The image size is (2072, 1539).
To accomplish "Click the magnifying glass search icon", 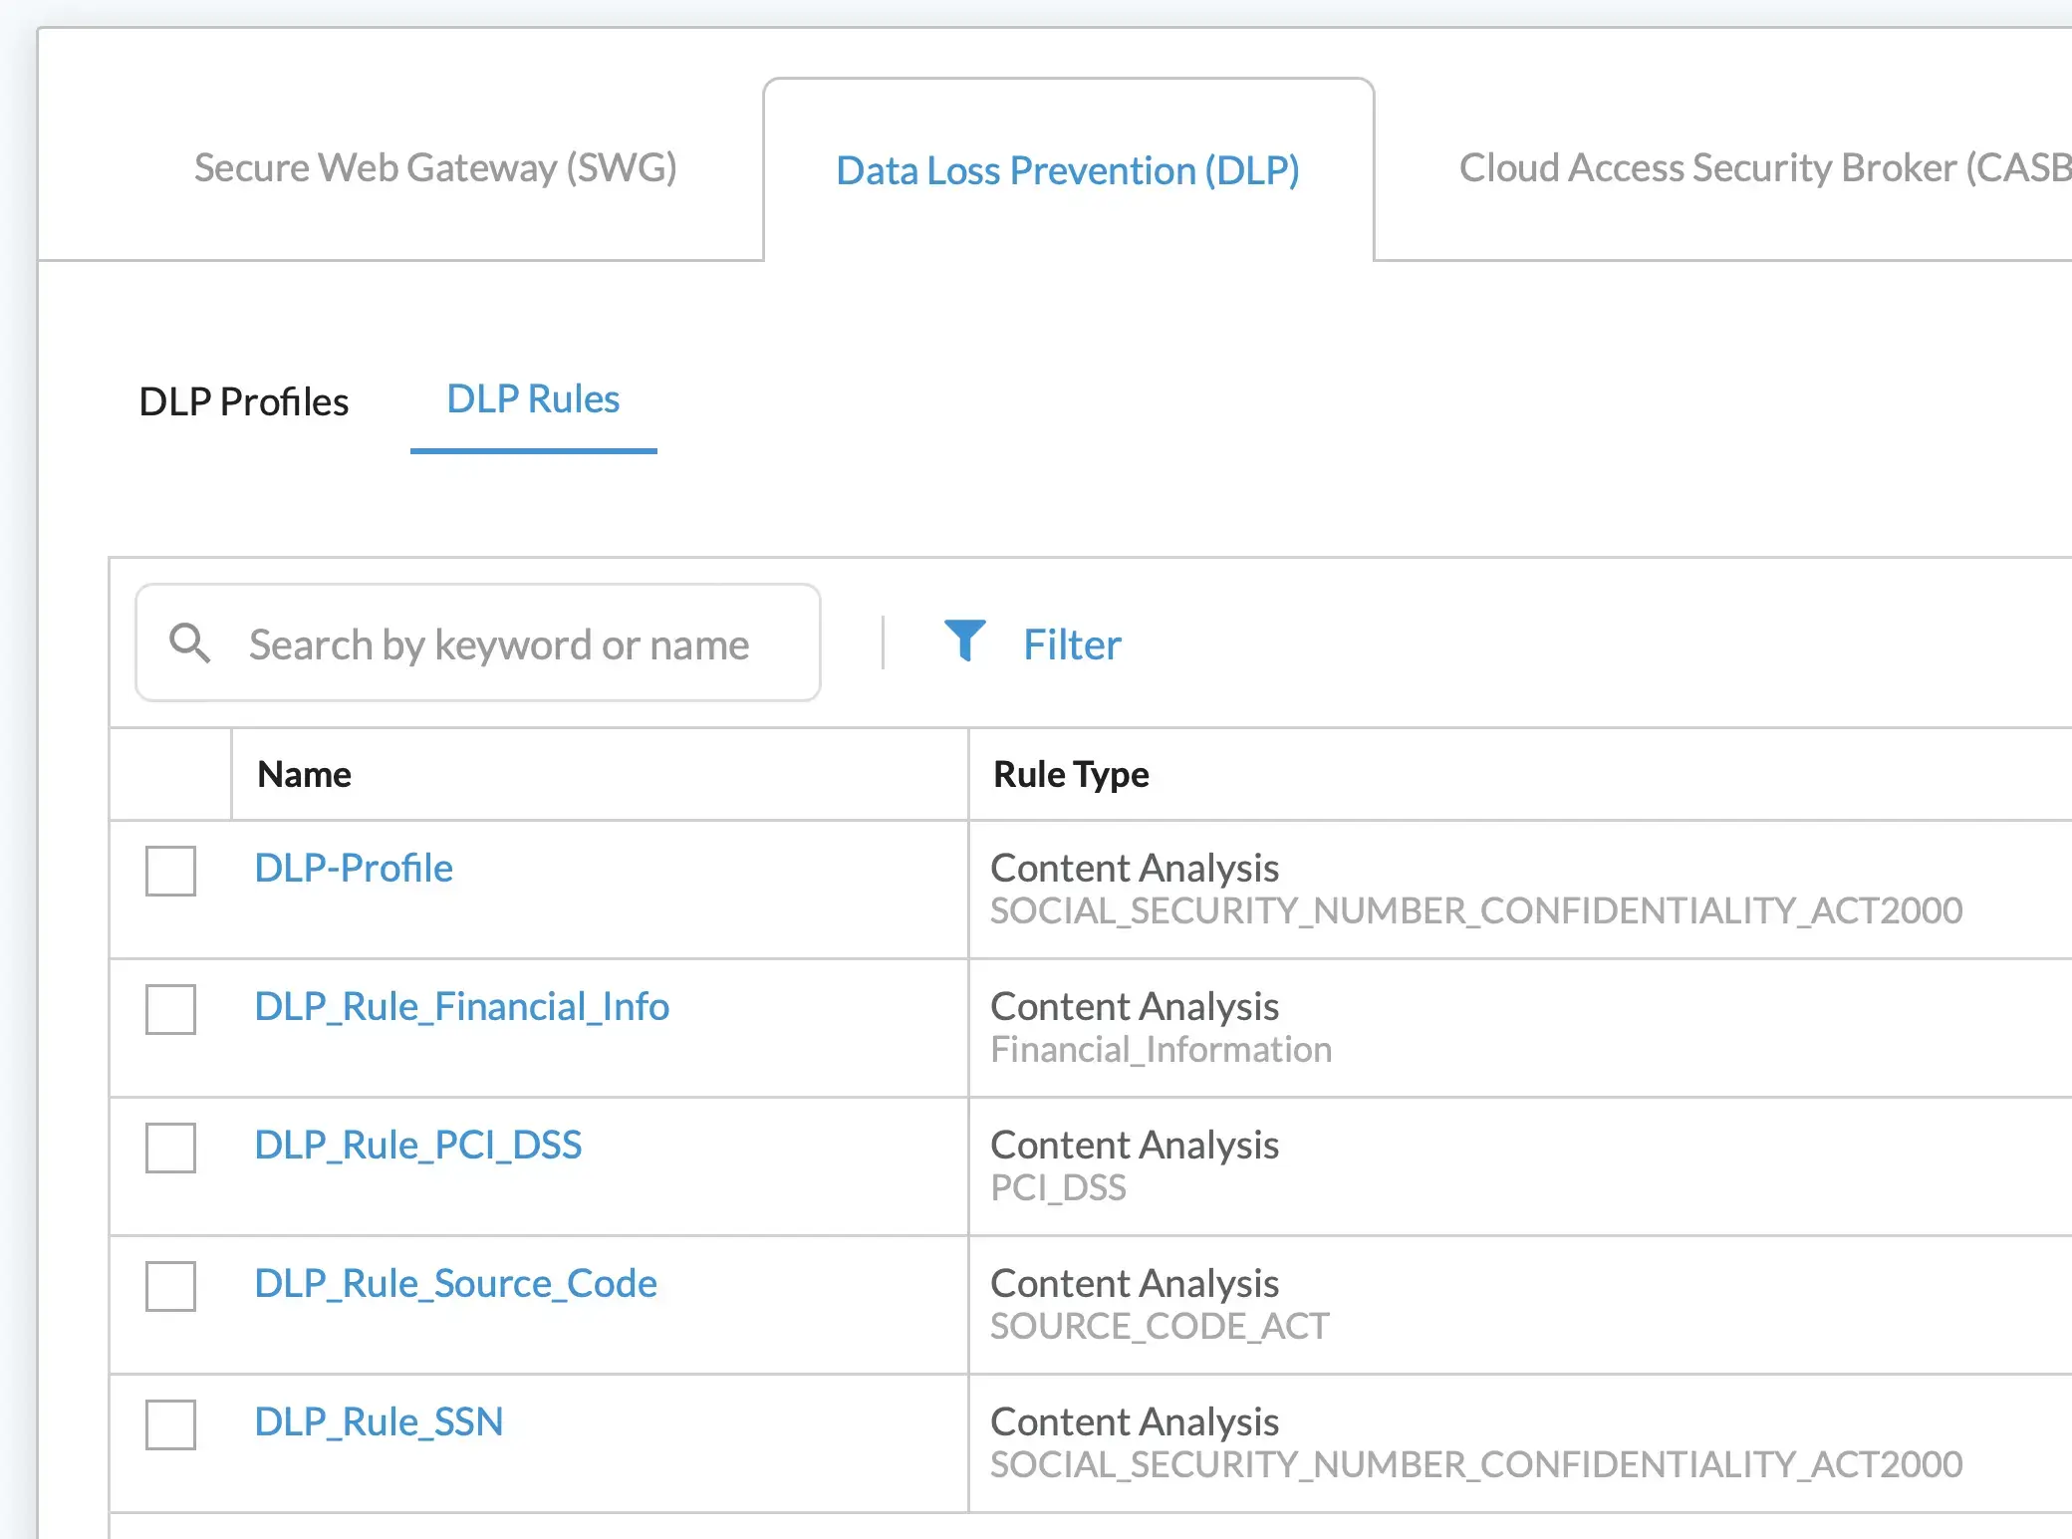I will pyautogui.click(x=189, y=643).
